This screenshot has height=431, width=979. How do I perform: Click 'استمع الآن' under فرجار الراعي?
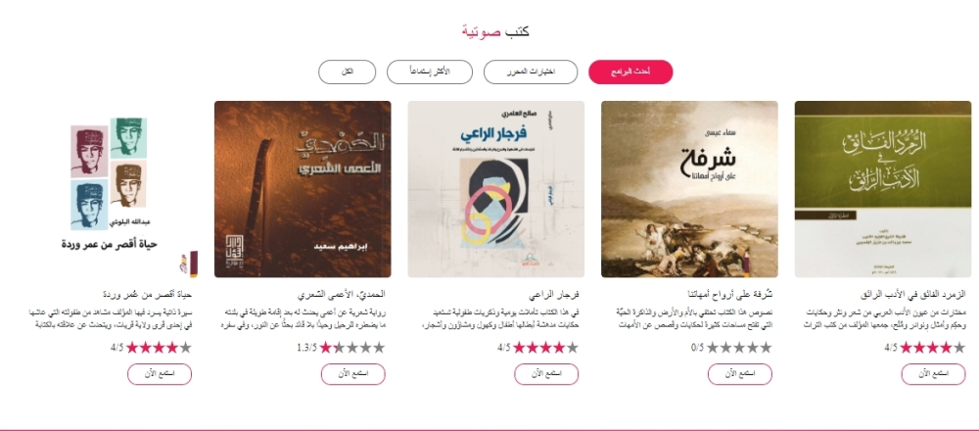(x=546, y=374)
